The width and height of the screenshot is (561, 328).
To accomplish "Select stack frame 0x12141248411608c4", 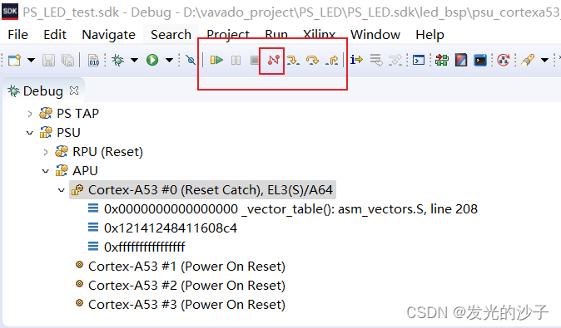I will 162,228.
